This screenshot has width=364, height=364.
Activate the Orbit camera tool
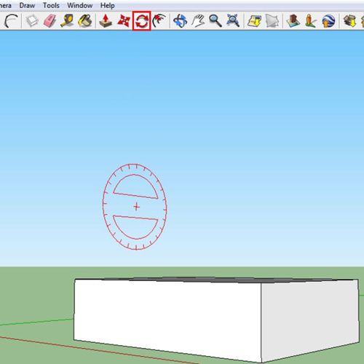pyautogui.click(x=180, y=21)
